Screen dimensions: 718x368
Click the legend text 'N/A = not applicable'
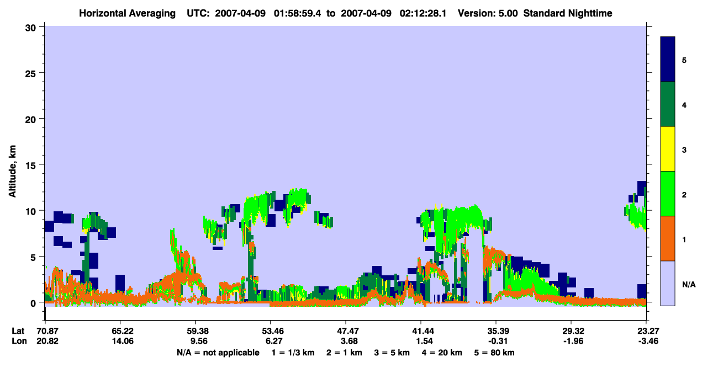[218, 353]
